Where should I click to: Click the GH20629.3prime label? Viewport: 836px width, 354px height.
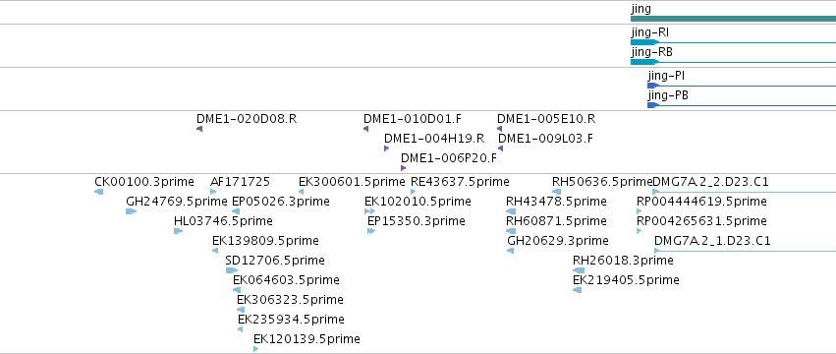[558, 241]
